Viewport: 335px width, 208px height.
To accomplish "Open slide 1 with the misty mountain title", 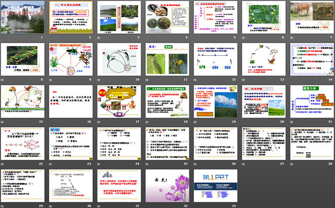I will 23,18.
